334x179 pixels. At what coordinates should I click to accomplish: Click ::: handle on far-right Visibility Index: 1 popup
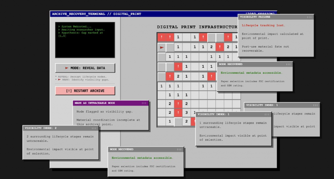tap(315, 105)
